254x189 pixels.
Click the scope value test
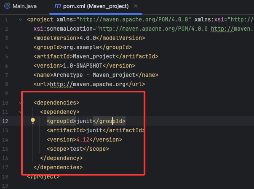coord(76,149)
